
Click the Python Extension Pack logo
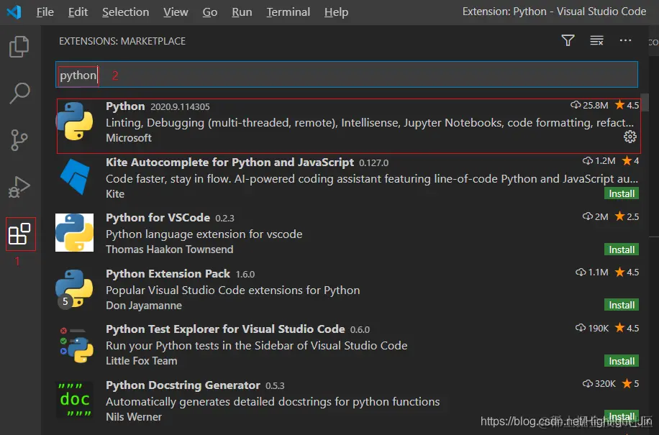tap(74, 289)
